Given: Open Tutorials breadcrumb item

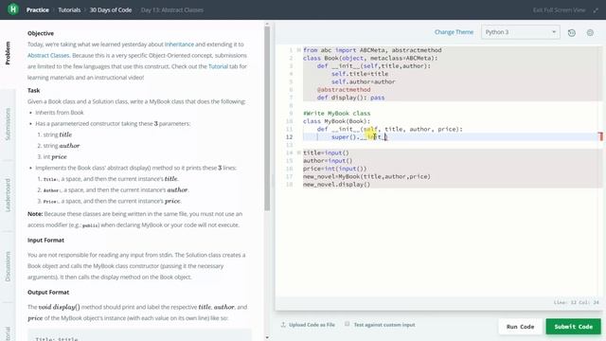Looking at the screenshot, I should click(69, 10).
